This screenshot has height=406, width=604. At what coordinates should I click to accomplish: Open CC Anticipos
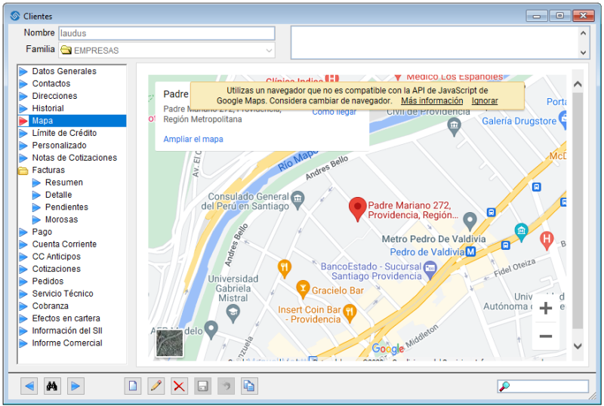click(x=56, y=257)
